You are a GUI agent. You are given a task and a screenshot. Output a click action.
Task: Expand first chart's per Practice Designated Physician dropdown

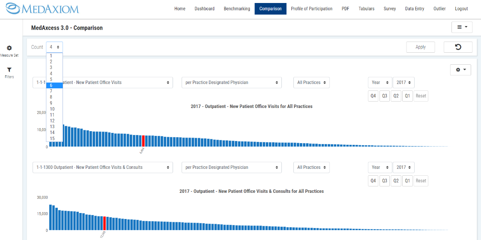click(231, 83)
